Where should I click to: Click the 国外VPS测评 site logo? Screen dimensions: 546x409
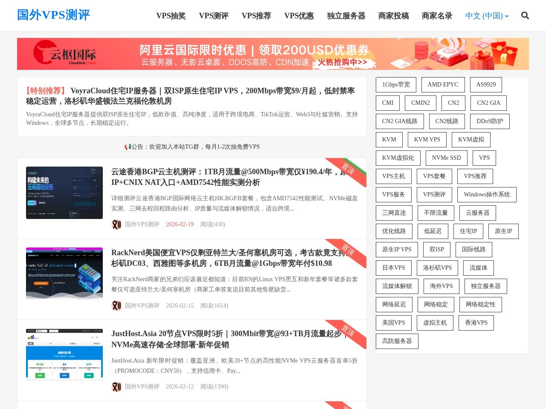[53, 15]
